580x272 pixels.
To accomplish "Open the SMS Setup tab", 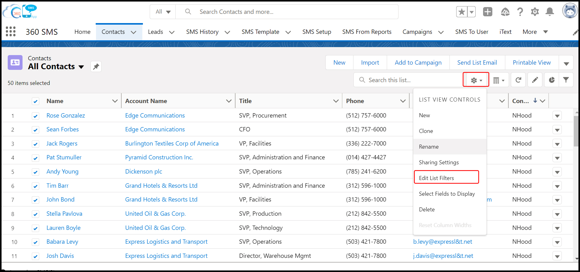I will coord(317,32).
